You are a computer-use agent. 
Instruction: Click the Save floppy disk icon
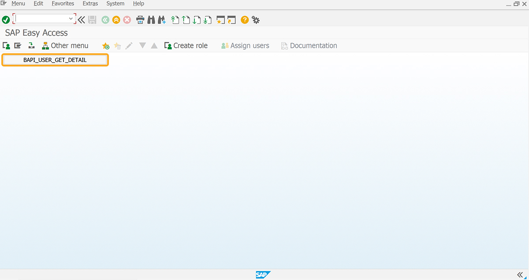(x=92, y=20)
